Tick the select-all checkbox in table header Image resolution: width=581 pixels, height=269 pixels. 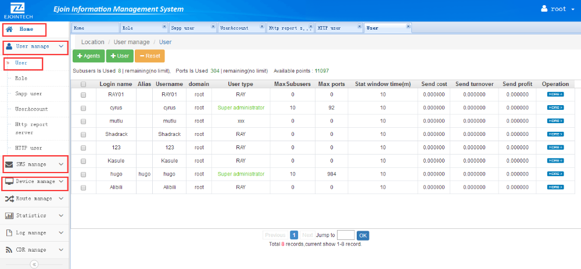point(83,84)
